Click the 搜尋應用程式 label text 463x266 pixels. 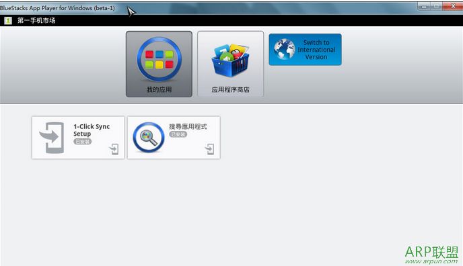point(188,127)
